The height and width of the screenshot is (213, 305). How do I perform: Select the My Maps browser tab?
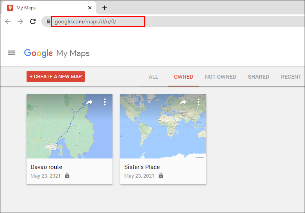(49, 8)
